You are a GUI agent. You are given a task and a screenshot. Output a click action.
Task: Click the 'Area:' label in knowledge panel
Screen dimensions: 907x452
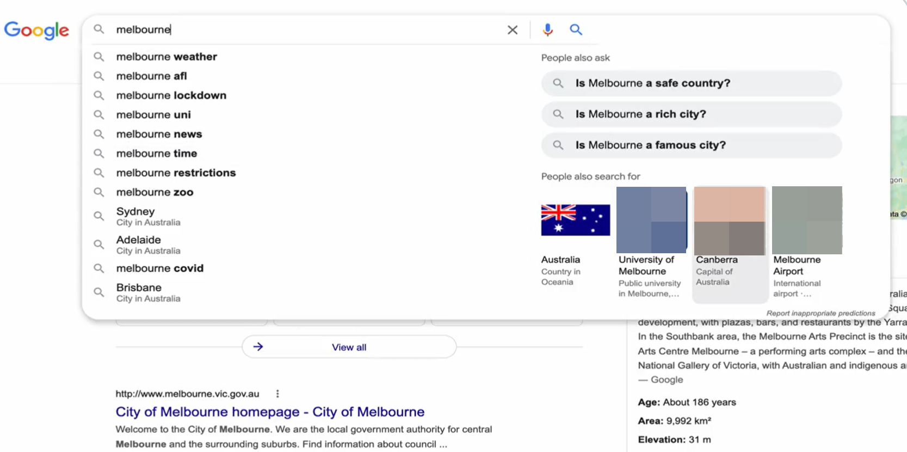click(651, 421)
